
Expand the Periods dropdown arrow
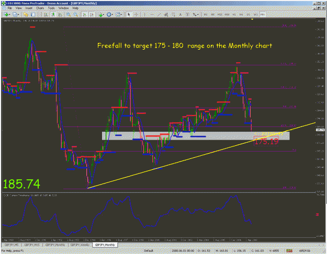tap(112, 15)
